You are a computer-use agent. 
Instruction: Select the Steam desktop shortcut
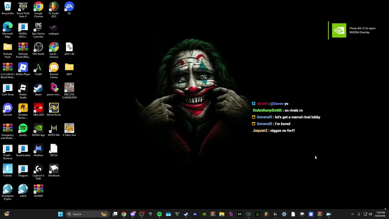(x=38, y=90)
